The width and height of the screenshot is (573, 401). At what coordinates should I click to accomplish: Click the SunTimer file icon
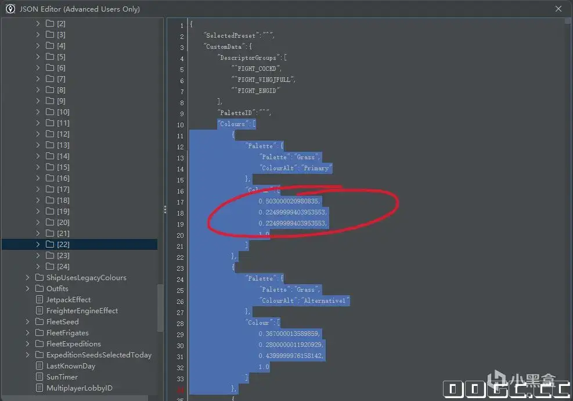39,377
